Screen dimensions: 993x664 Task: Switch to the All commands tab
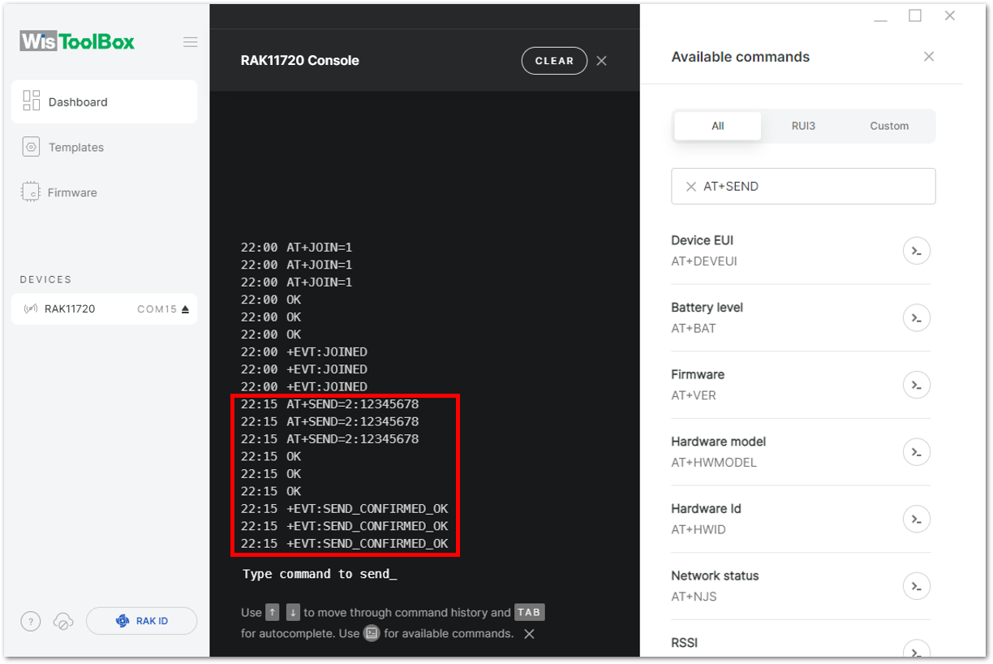pos(718,126)
